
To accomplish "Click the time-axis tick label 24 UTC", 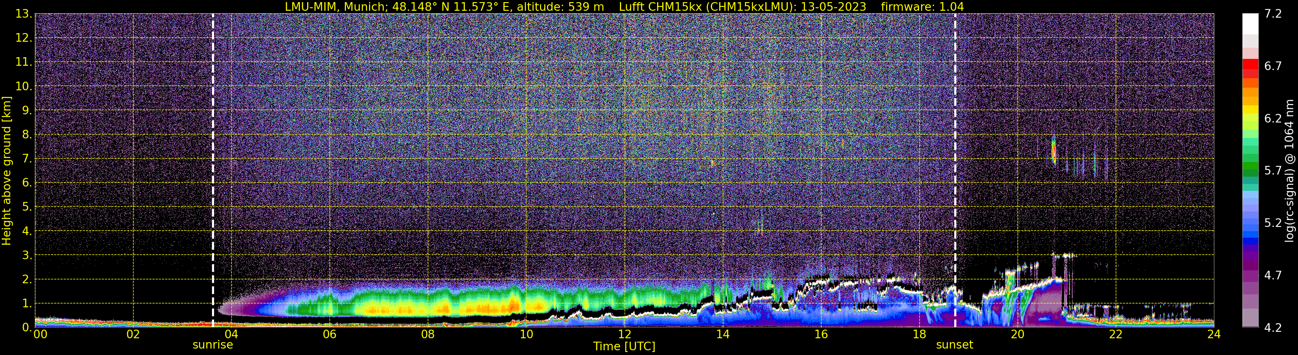I will (x=1214, y=335).
